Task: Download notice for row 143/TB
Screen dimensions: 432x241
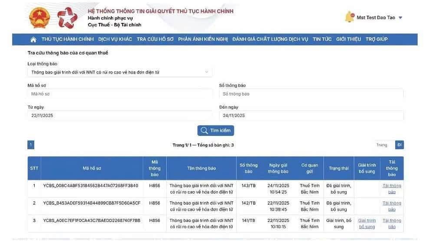Action: [x=392, y=189]
